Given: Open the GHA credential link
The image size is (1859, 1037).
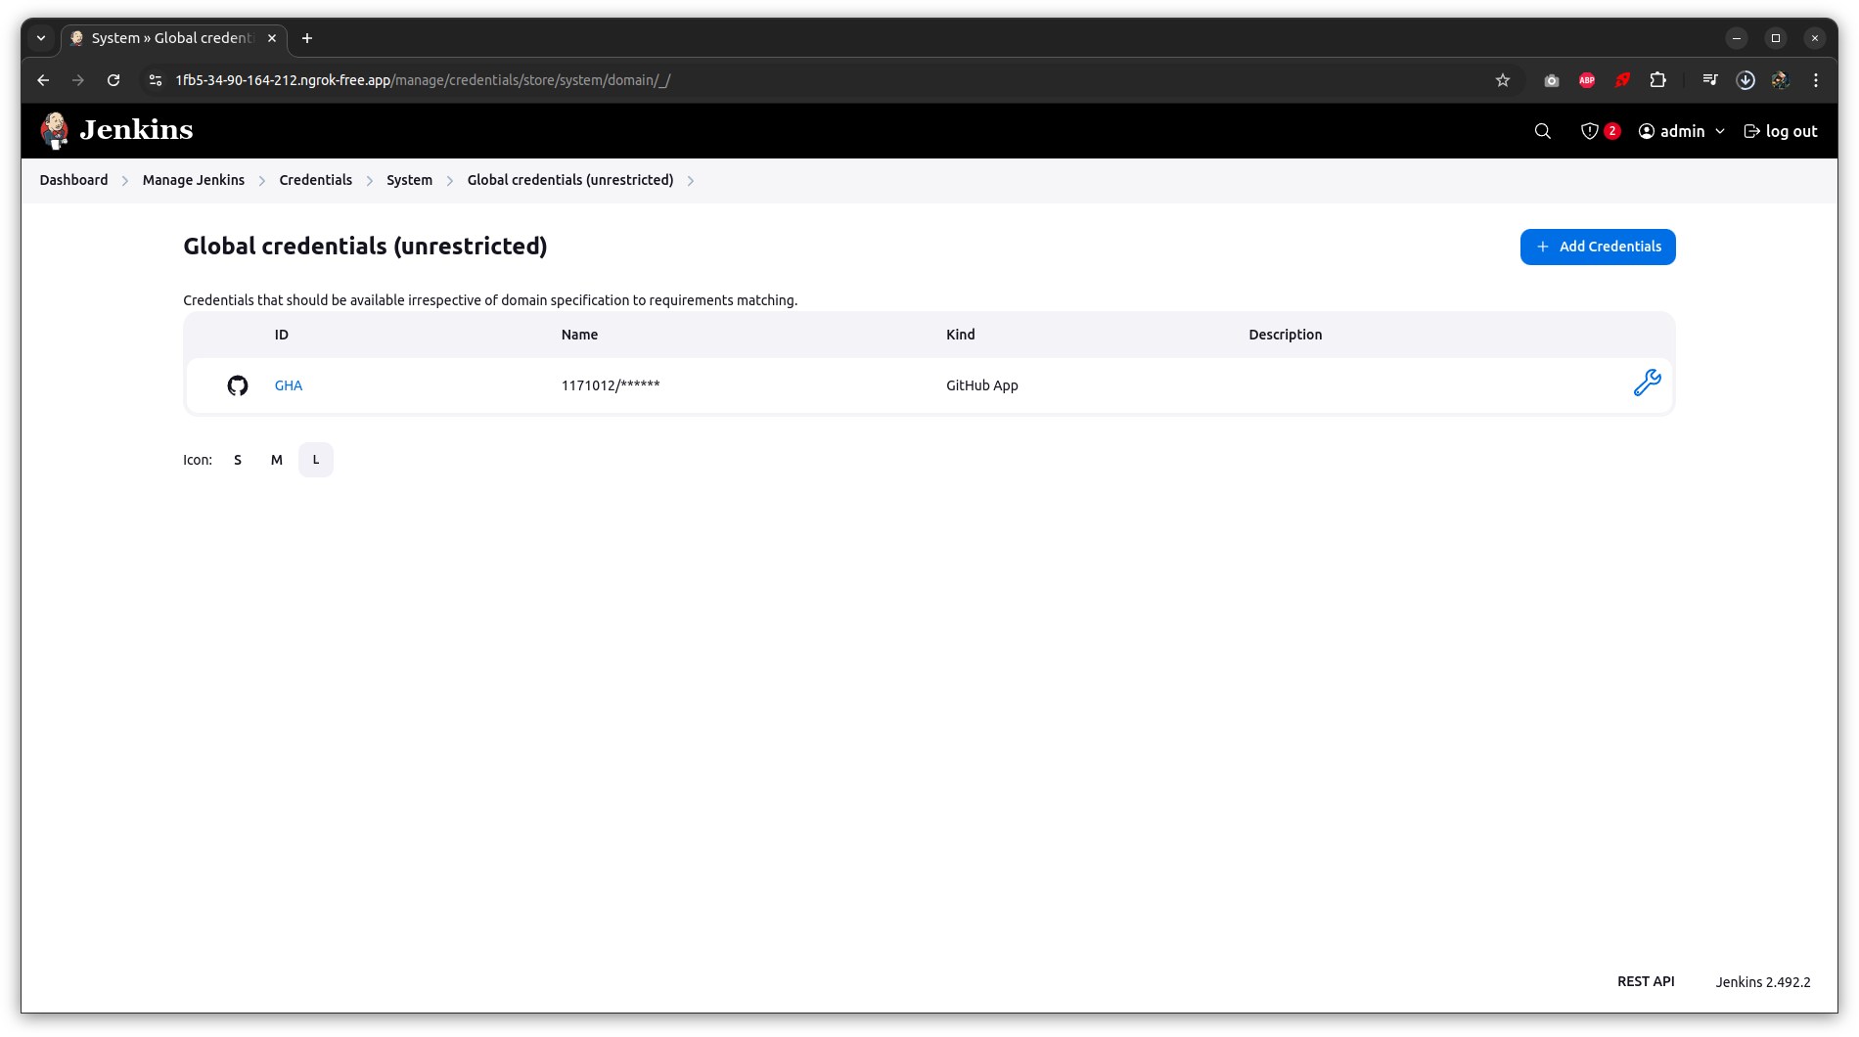Looking at the screenshot, I should (x=289, y=385).
